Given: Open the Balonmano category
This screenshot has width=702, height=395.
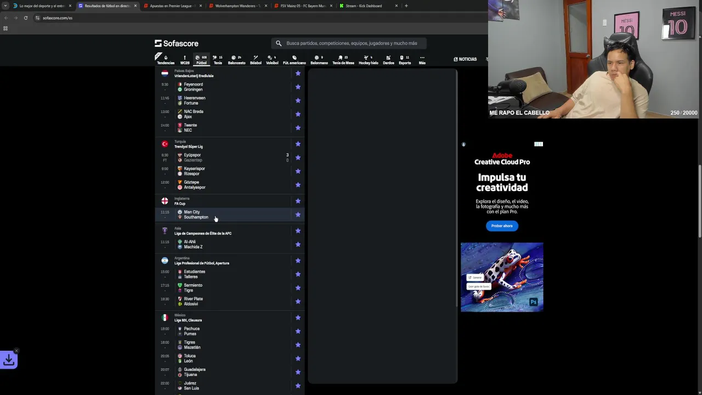Looking at the screenshot, I should (x=319, y=60).
